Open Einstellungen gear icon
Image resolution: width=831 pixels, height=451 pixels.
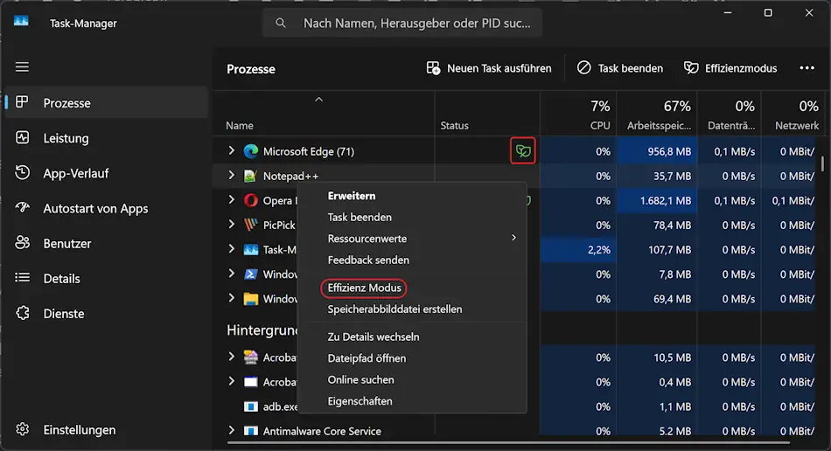click(x=22, y=429)
